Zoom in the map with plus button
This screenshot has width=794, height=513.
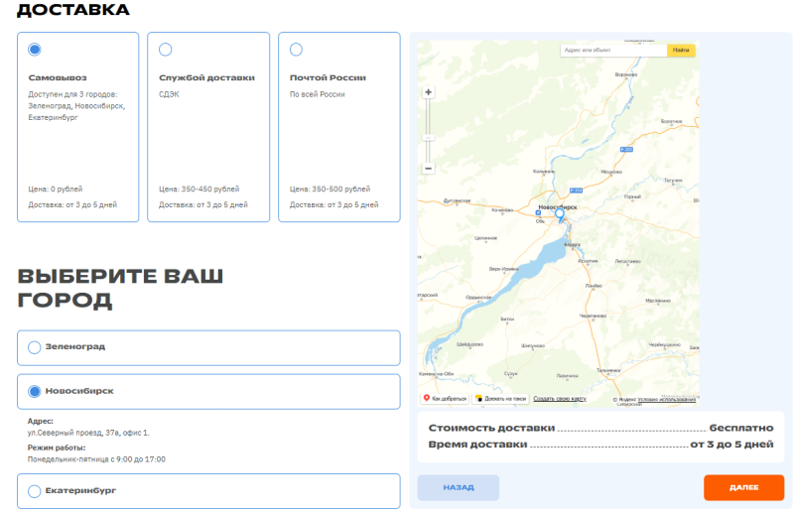429,92
